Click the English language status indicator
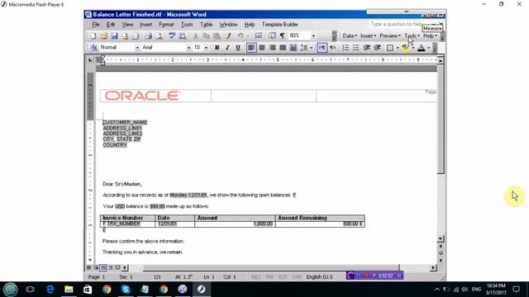This screenshot has height=297, width=529. tap(320, 277)
